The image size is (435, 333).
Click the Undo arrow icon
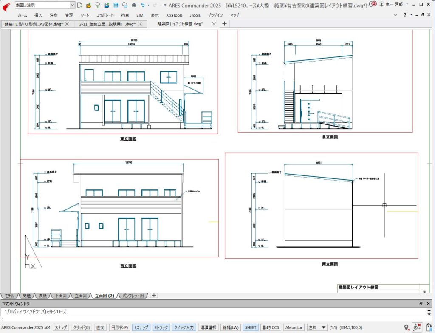[x=143, y=5]
